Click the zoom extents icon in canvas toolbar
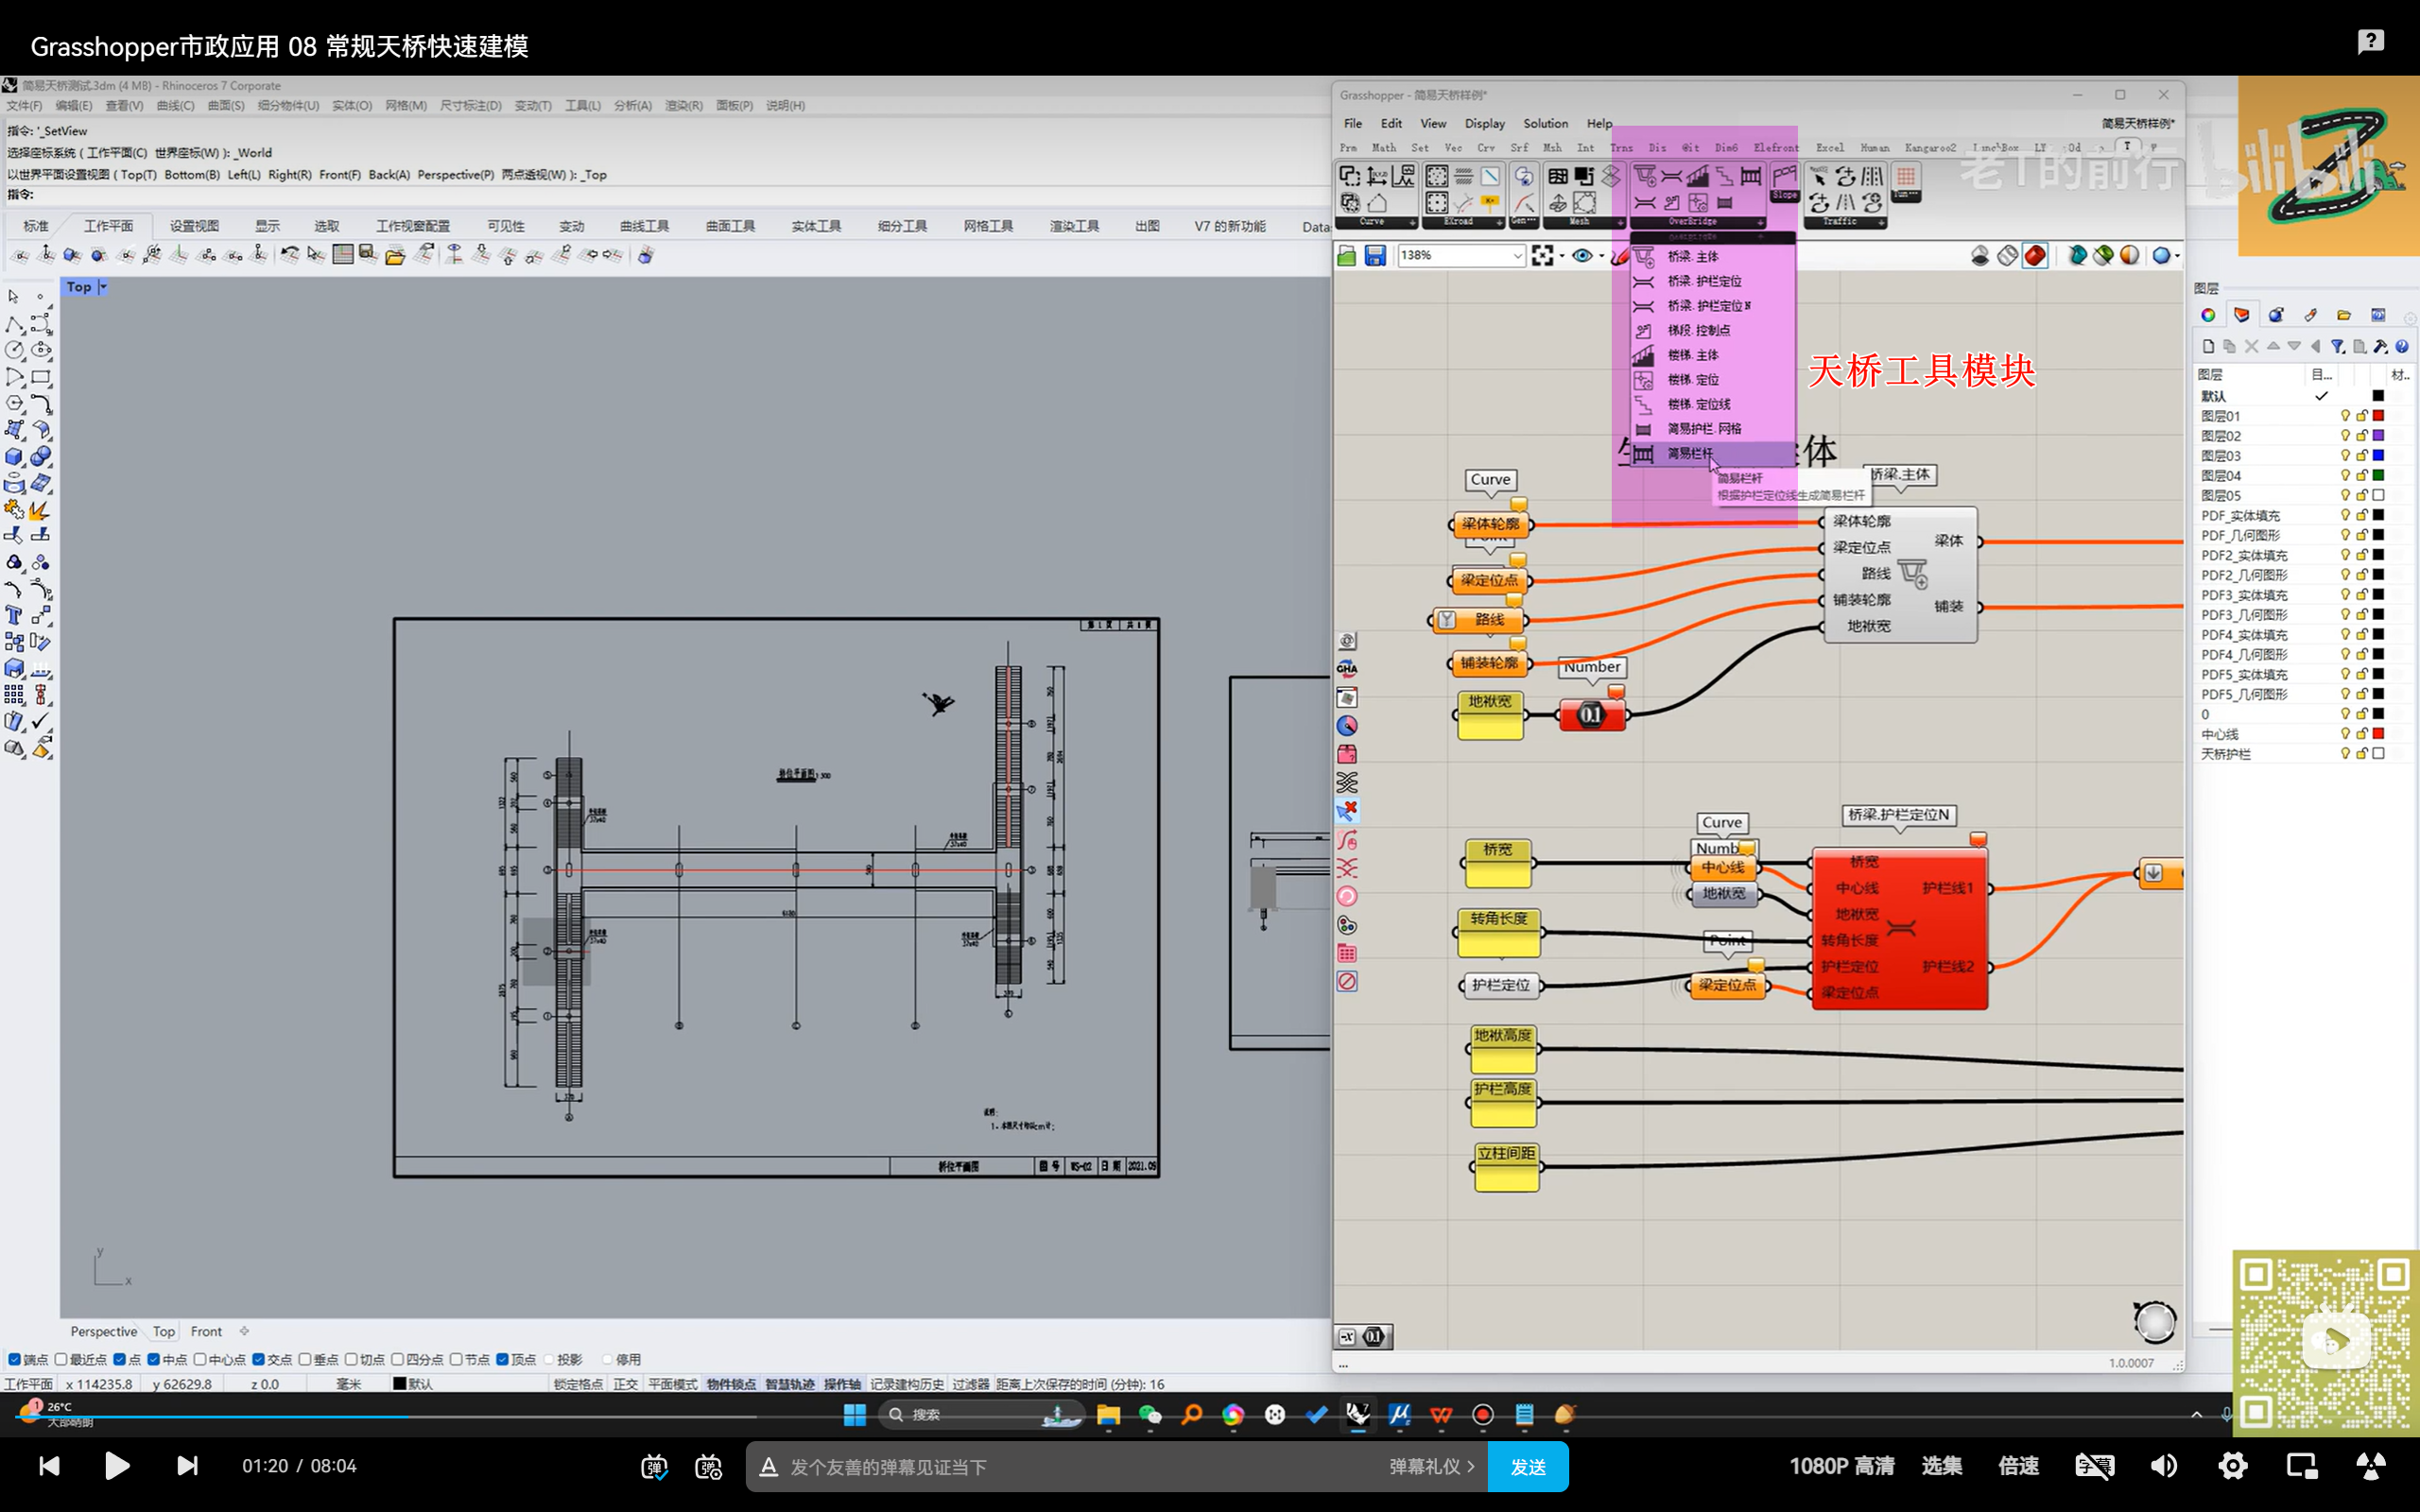 tap(1542, 256)
